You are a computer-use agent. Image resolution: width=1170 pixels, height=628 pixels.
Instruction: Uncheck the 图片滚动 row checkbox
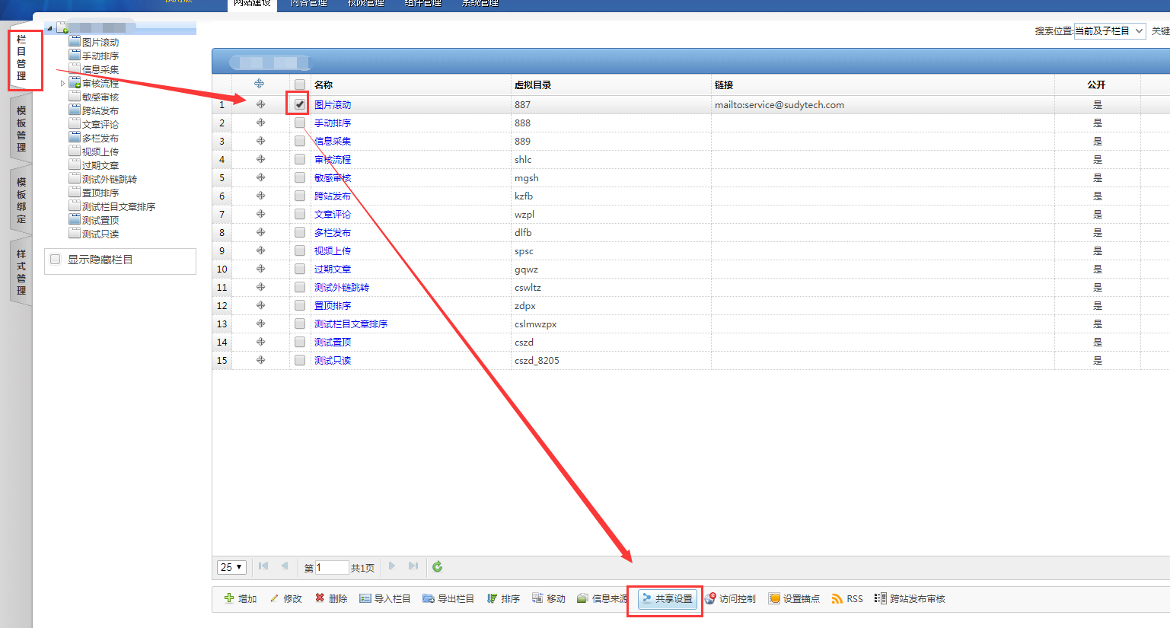coord(300,104)
